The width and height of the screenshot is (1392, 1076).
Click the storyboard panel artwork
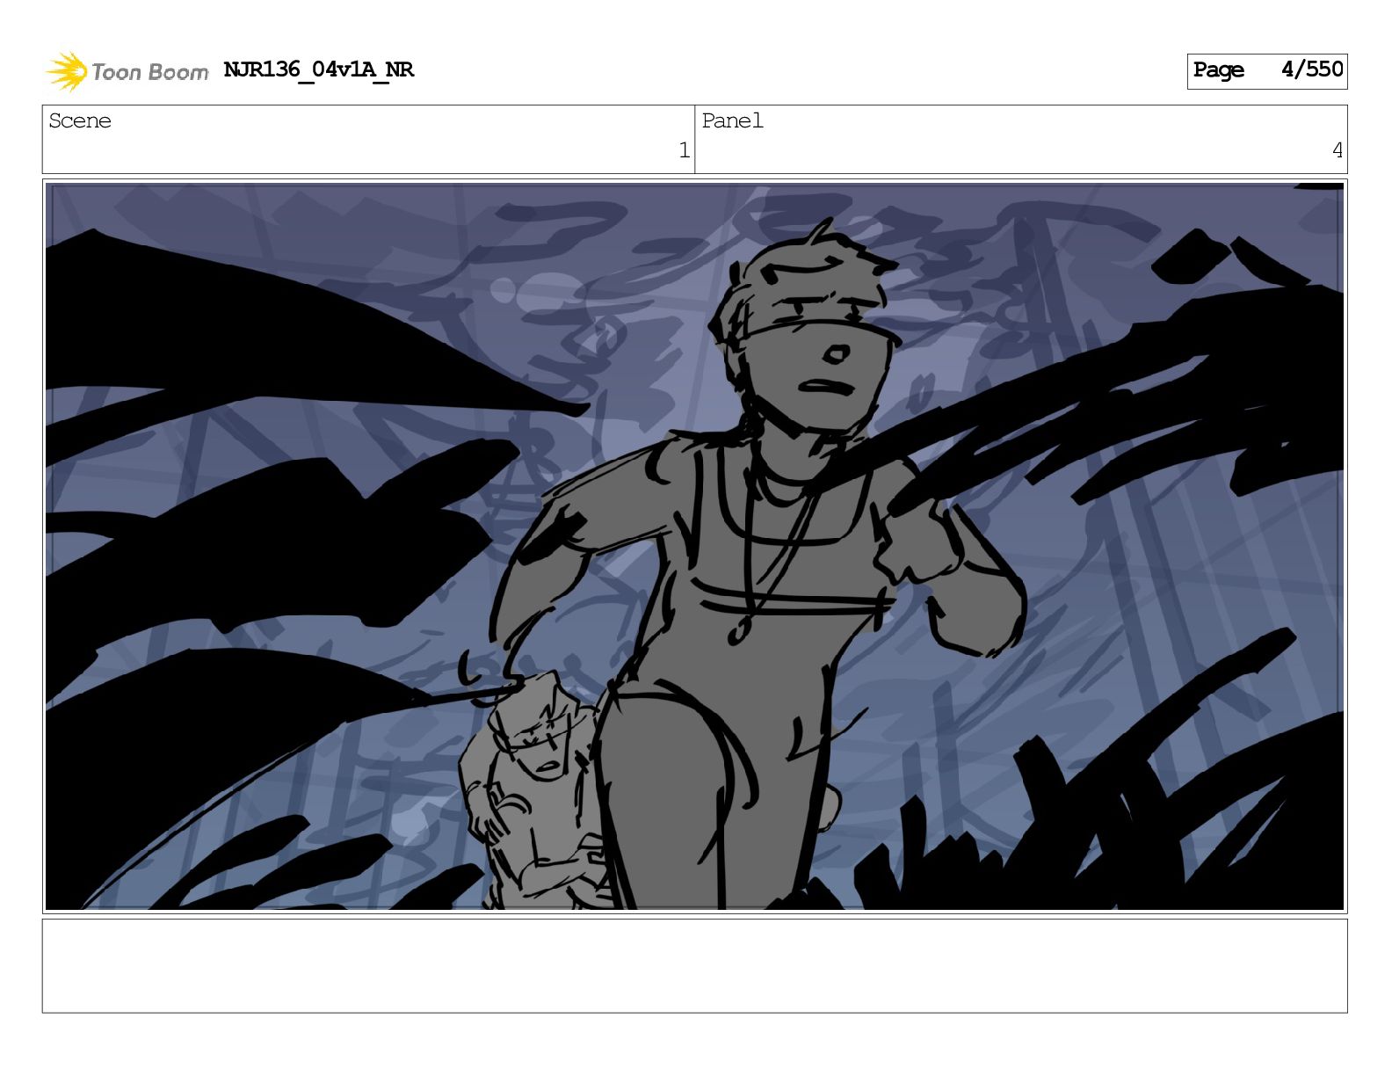click(x=694, y=546)
